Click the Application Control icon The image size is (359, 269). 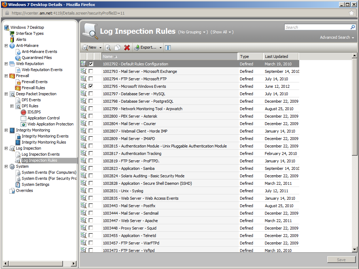pyautogui.click(x=23, y=118)
